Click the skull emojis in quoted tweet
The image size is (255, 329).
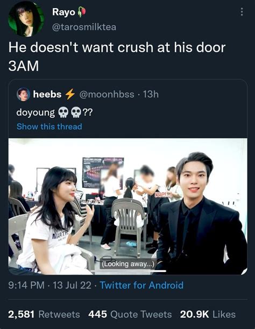pyautogui.click(x=70, y=113)
